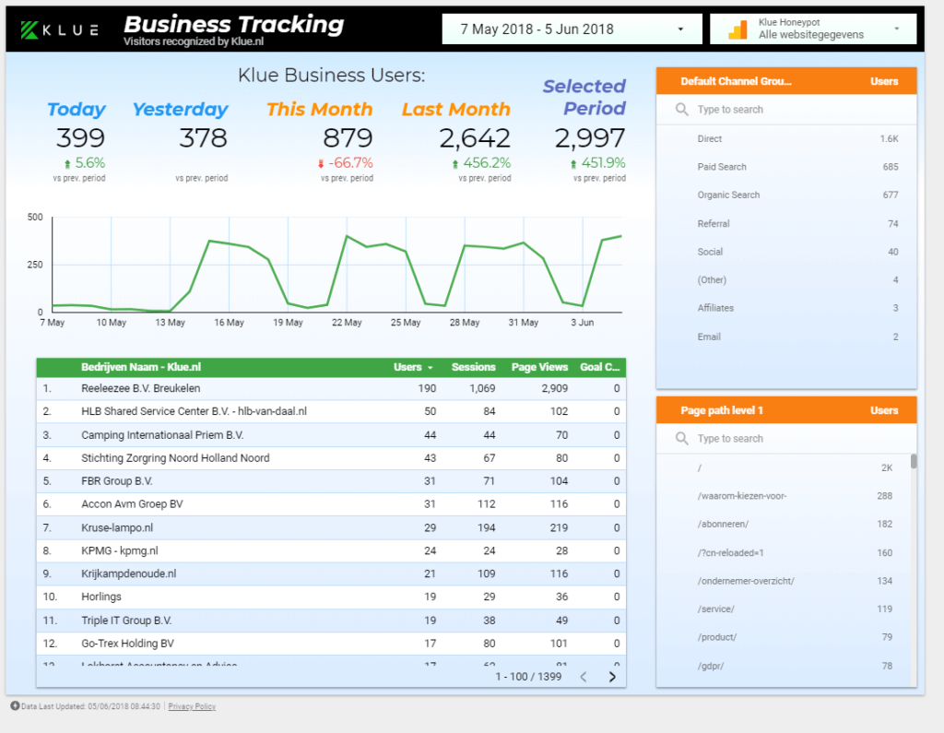Click the Yesterday value 378
Screen dimensions: 944x733
[x=203, y=138]
